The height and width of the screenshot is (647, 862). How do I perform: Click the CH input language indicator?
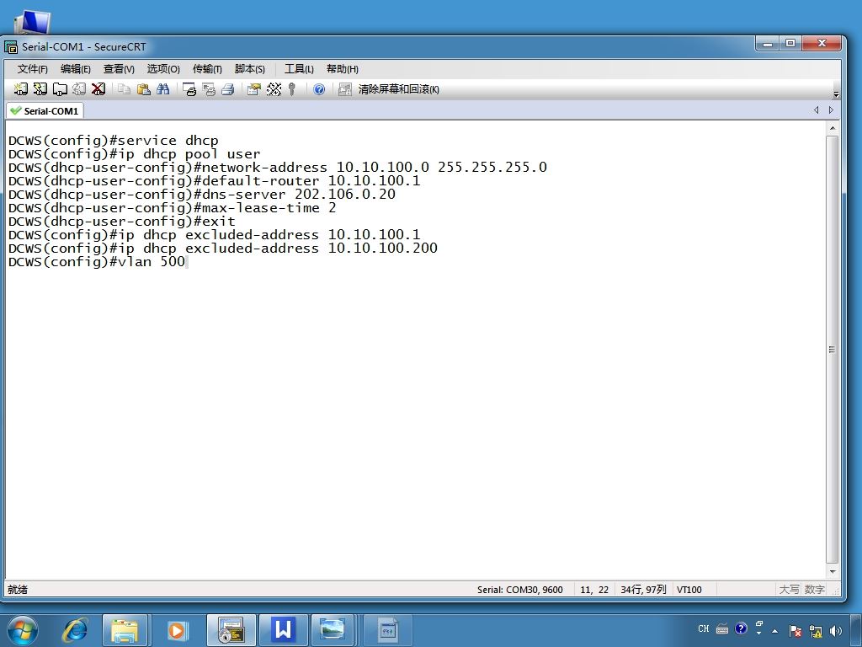(x=704, y=628)
